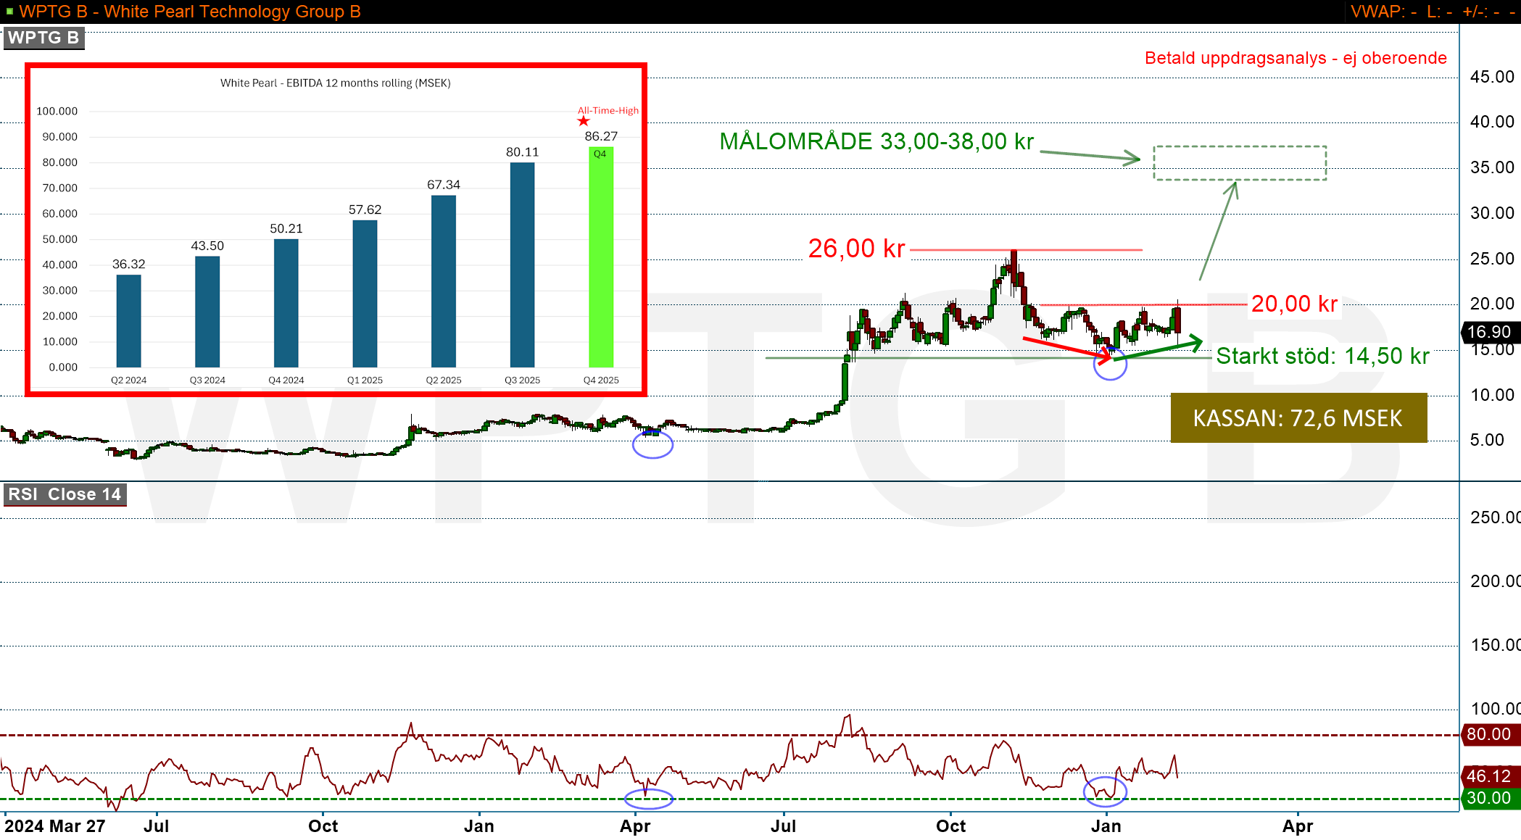The image size is (1521, 840).
Task: Click the Q4 2024 EBITDA bar
Action: [286, 303]
